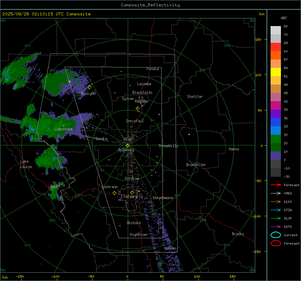Click the cyan 'current' ellipse icon
The height and width of the screenshot is (281, 301).
click(x=276, y=235)
